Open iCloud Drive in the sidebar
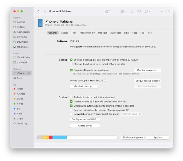The height and width of the screenshot is (161, 183). point(22,57)
